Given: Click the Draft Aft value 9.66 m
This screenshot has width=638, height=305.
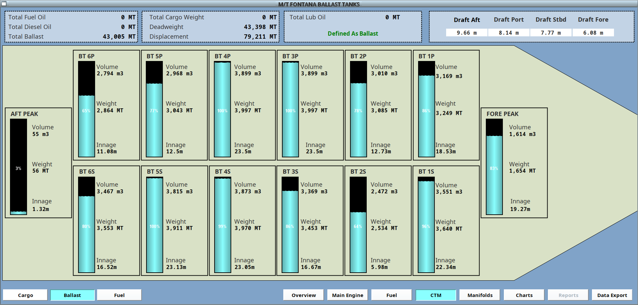Looking at the screenshot, I should pos(467,33).
